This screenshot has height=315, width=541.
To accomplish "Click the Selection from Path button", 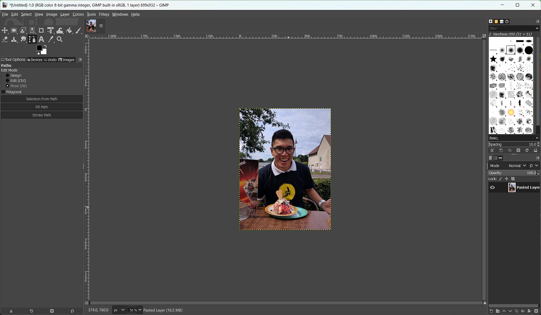I will 41,99.
